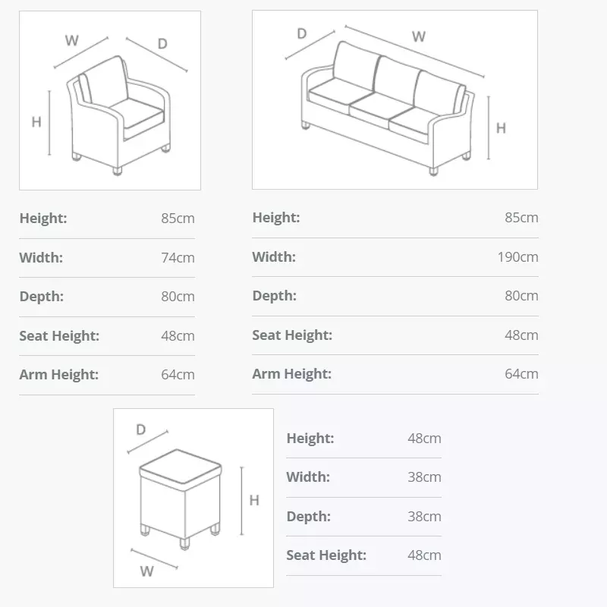Click the armchair Depth label
Image resolution: width=607 pixels, height=607 pixels.
coord(42,297)
